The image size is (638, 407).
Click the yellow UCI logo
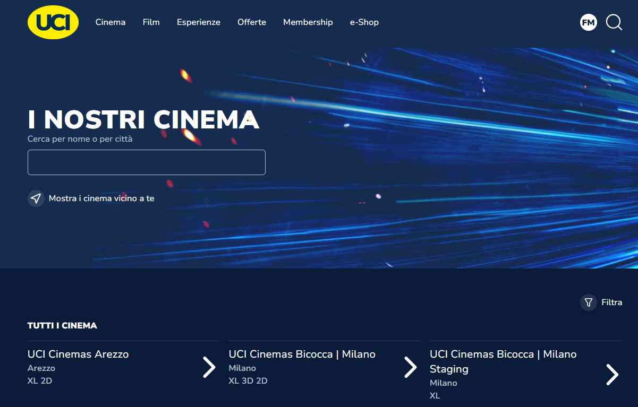click(x=53, y=22)
